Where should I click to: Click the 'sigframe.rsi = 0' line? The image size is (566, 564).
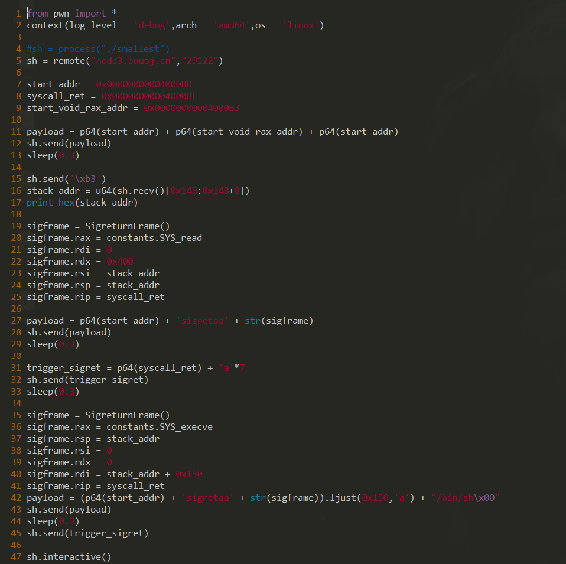tap(69, 451)
